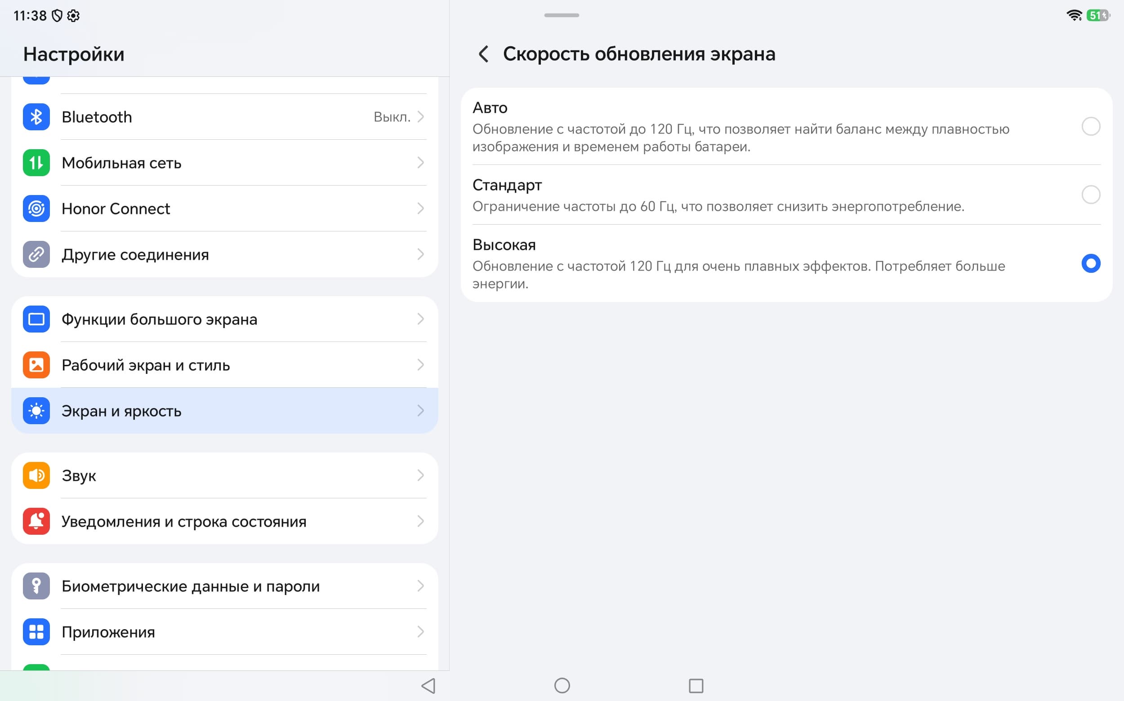
Task: Tap the Home navigation circle button
Action: pyautogui.click(x=562, y=685)
